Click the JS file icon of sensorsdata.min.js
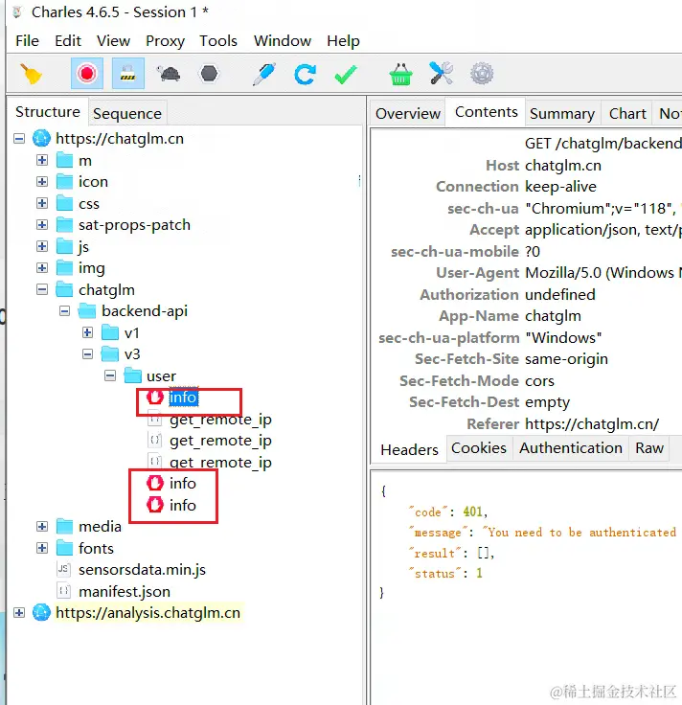Viewport: 682px width, 705px height. pos(63,570)
